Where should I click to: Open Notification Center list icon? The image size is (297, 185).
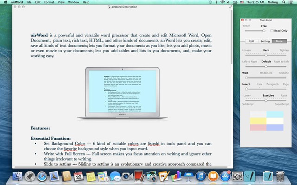point(291,2)
